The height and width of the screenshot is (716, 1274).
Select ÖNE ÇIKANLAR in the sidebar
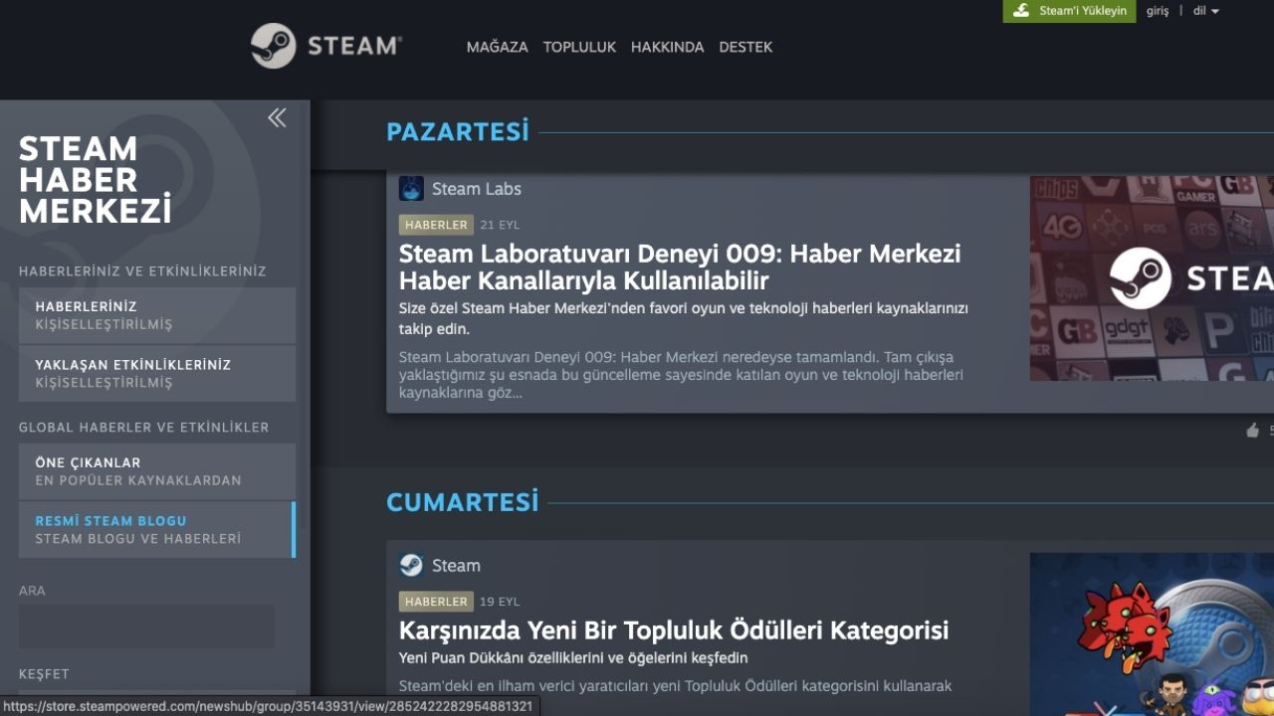click(157, 471)
